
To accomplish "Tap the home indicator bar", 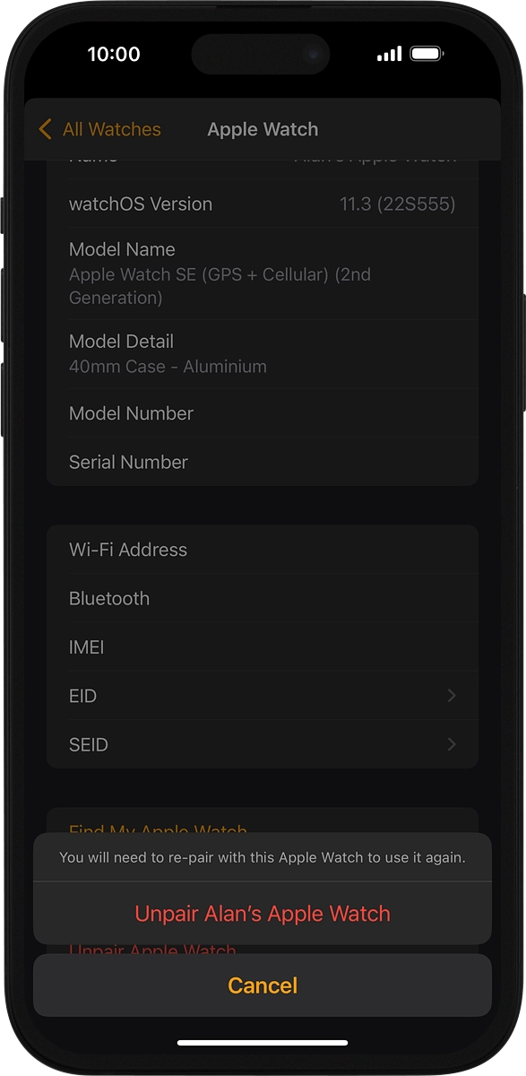I will point(263,1042).
